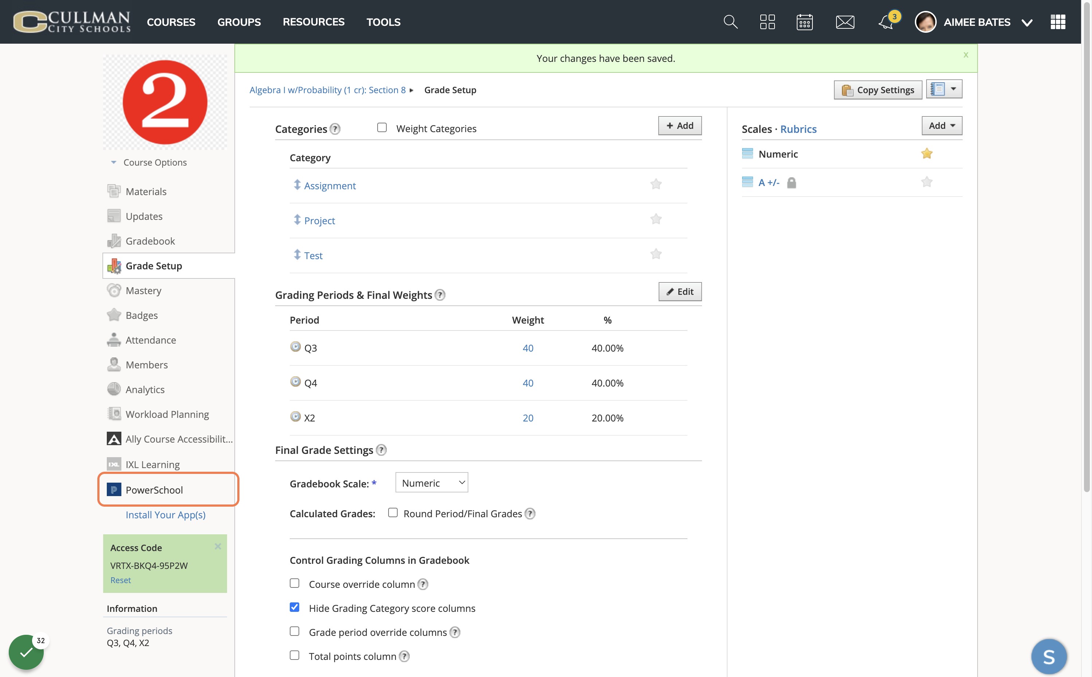Close the Access Code box
The height and width of the screenshot is (677, 1092).
point(218,546)
